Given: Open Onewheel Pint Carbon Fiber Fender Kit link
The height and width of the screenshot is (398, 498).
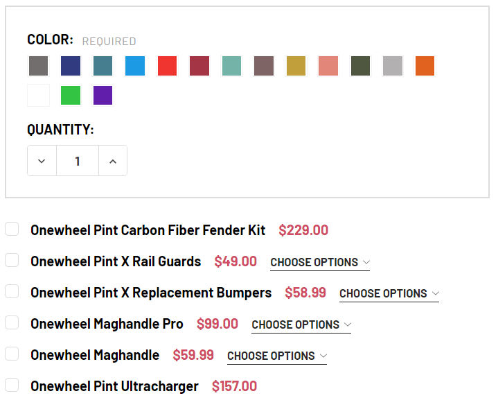Looking at the screenshot, I should (x=148, y=230).
